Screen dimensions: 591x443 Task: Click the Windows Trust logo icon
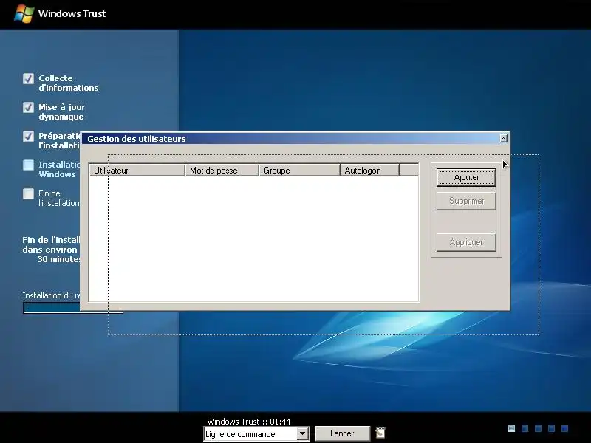(x=24, y=13)
